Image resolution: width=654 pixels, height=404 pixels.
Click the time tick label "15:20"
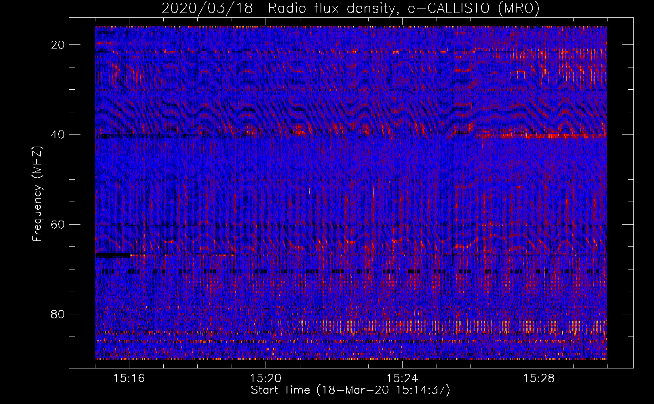(x=266, y=379)
